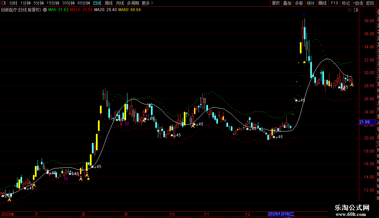This screenshot has width=379, height=218.
Task: Add stock via +自选 button
Action: (358, 3)
